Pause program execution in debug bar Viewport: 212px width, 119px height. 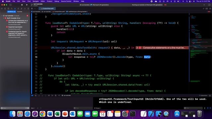36,96
